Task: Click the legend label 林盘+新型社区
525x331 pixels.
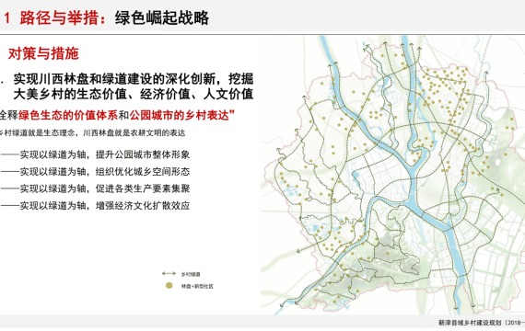Action: click(197, 287)
